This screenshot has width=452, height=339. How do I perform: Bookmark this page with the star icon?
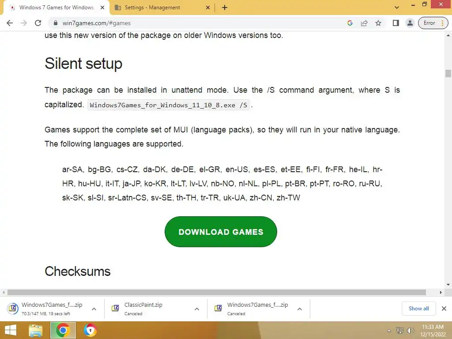(x=378, y=23)
